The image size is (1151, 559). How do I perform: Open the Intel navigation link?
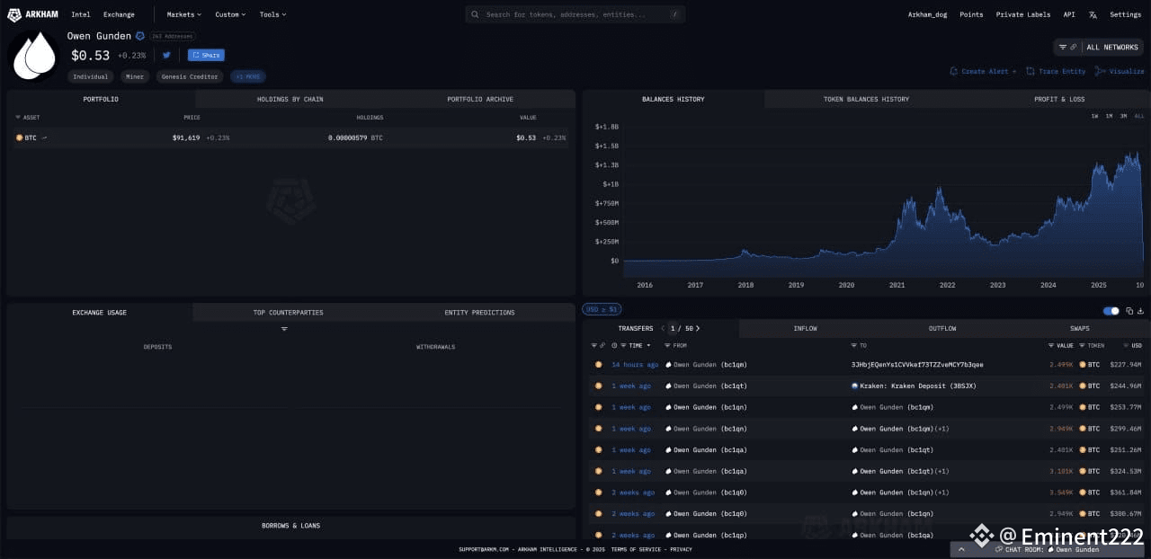tap(81, 14)
